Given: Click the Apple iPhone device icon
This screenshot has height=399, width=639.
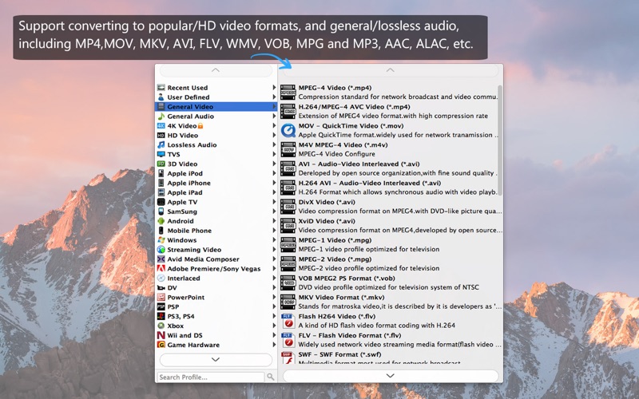Looking at the screenshot, I should (161, 183).
